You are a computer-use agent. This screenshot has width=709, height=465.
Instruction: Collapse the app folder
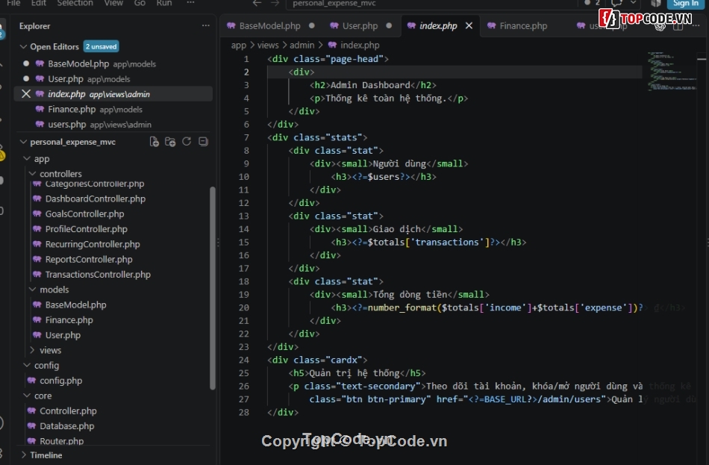(x=27, y=159)
